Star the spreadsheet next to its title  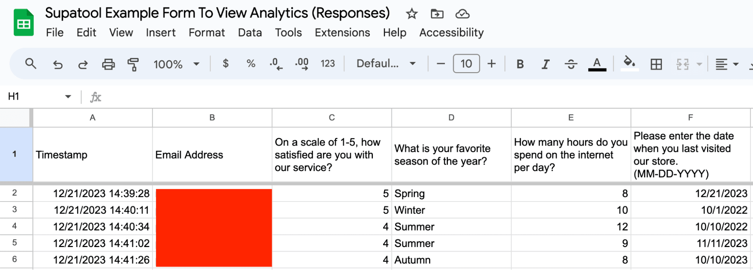coord(411,14)
